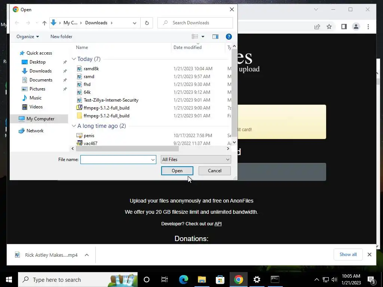The height and width of the screenshot is (287, 383).
Task: Refresh the Downloads folder listing
Action: pyautogui.click(x=147, y=23)
